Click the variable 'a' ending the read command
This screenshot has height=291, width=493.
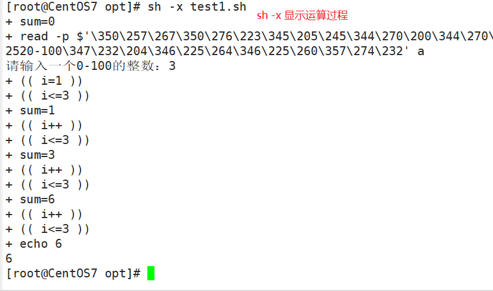[421, 52]
